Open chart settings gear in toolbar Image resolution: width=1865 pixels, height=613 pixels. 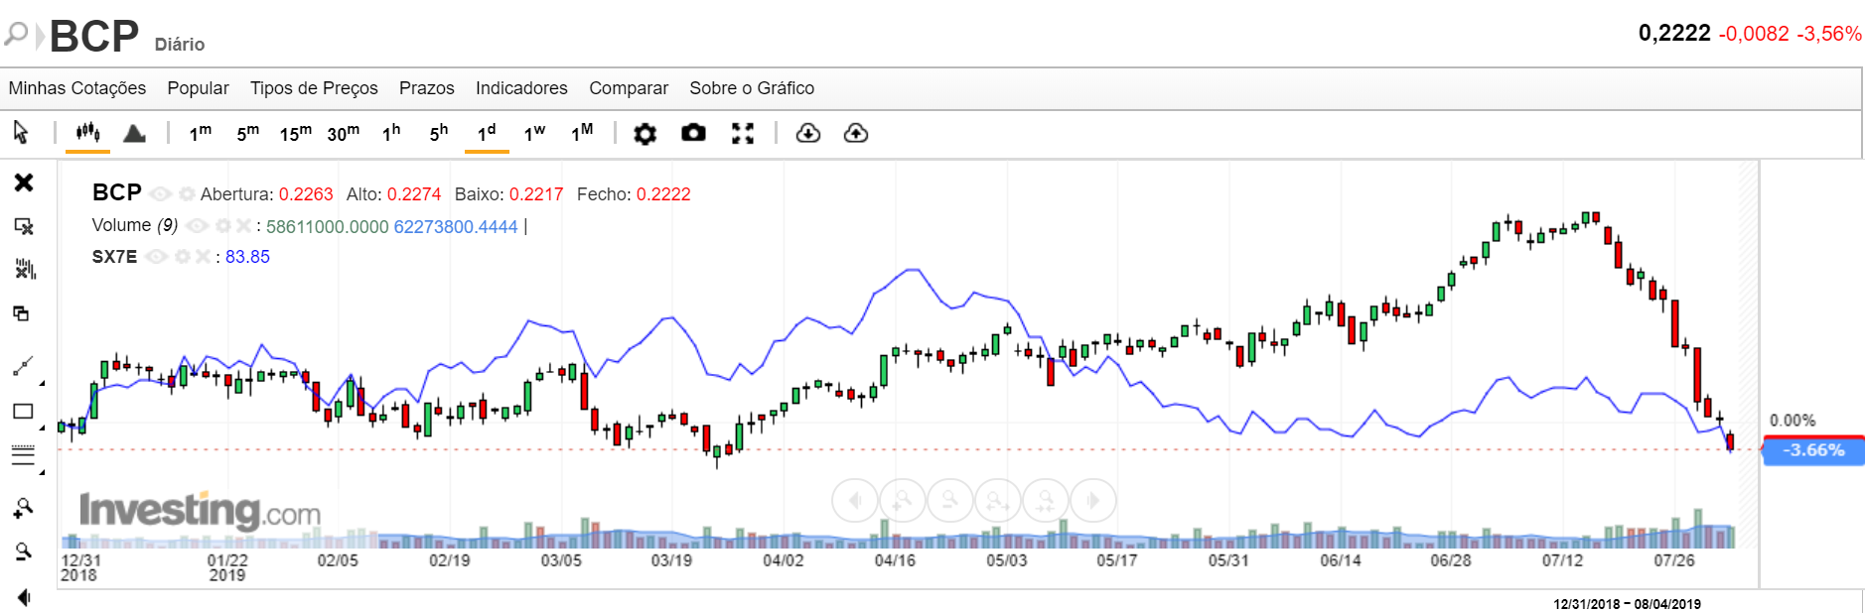click(646, 133)
